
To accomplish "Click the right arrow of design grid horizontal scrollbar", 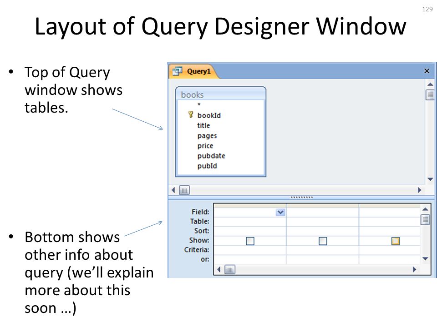I will click(x=414, y=269).
